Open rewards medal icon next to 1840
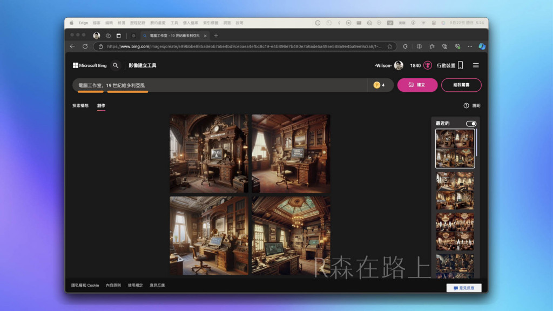The width and height of the screenshot is (553, 311). 428,65
